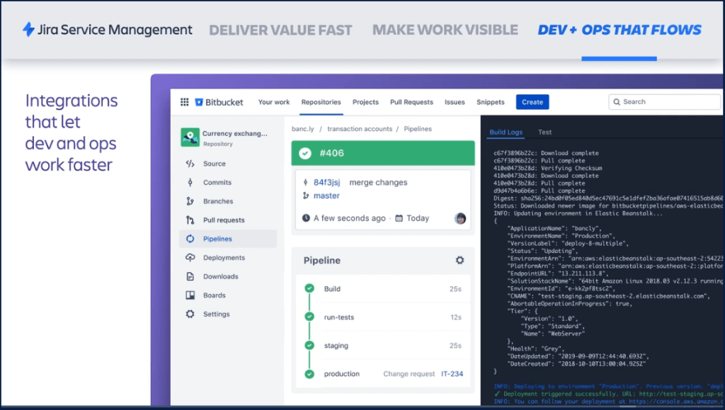Open Deployments in the sidebar

pyautogui.click(x=224, y=258)
